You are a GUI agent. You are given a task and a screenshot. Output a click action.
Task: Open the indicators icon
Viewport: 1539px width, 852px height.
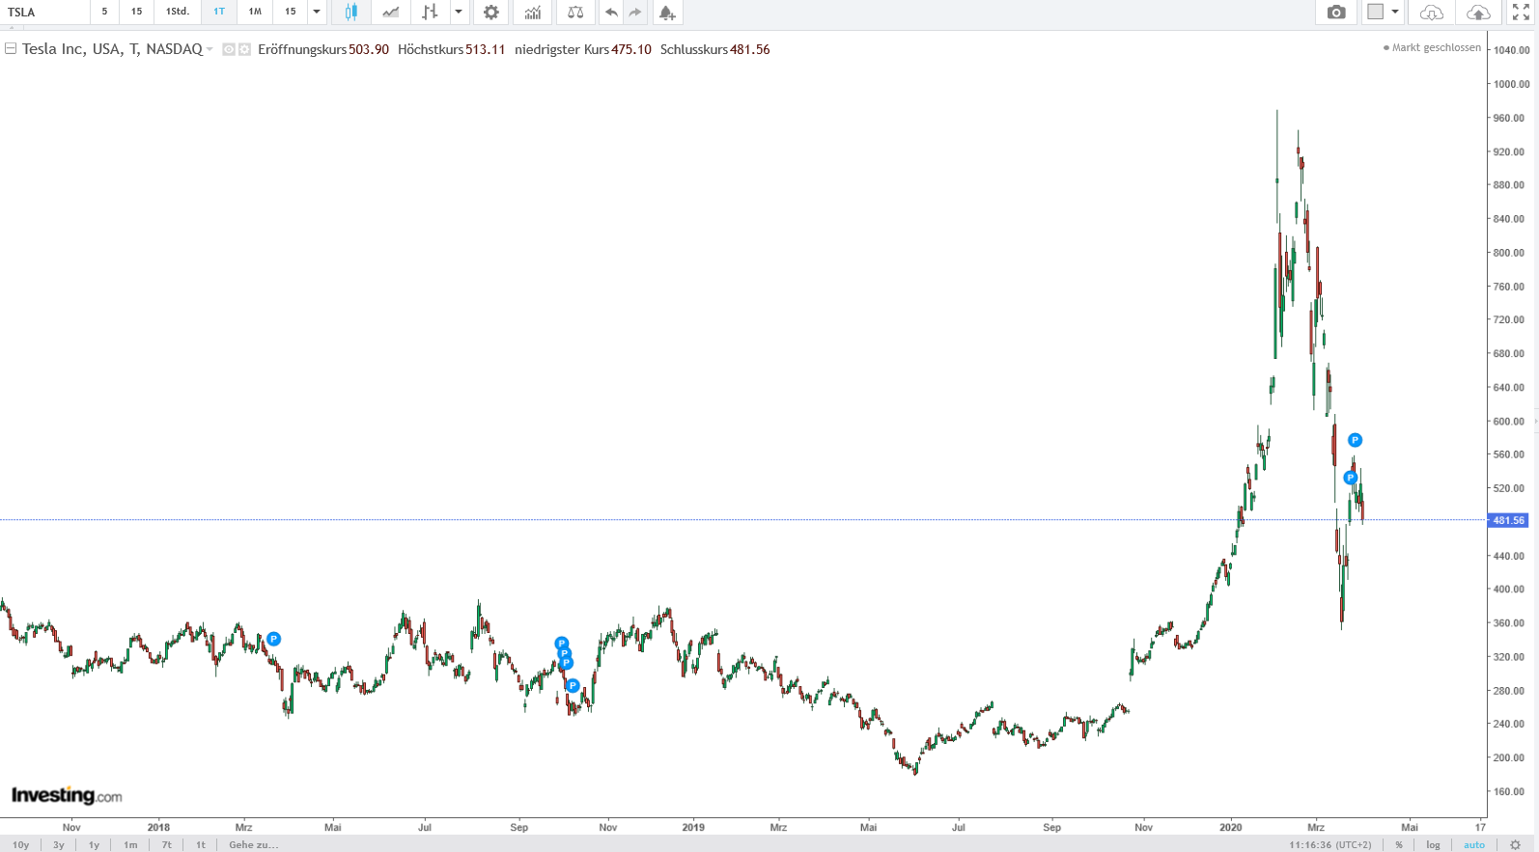(533, 13)
